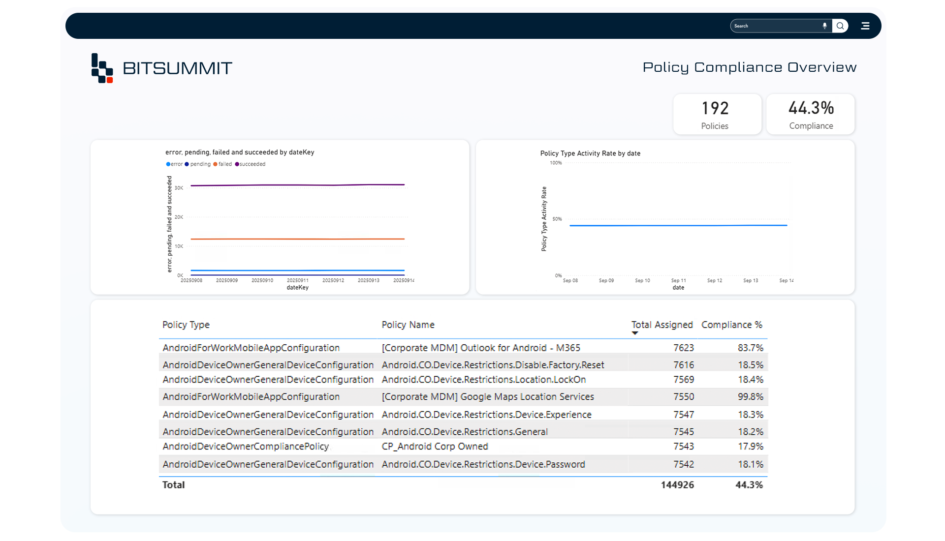
Task: Click the succeeded legend purple dot
Action: 237,164
